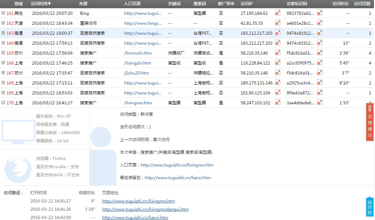This screenshot has width=375, height=220.
Task: Click visitor code detail icon next to 9823782a62
Action: click(320, 13)
